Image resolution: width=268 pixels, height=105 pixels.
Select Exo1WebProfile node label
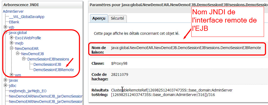click(28, 38)
